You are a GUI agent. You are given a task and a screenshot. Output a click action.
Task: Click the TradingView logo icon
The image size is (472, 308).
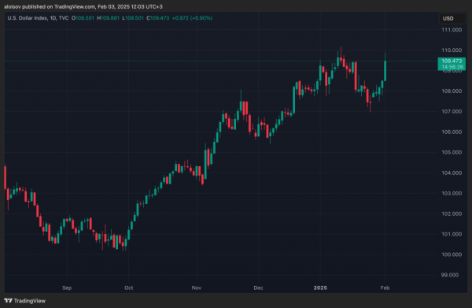point(8,300)
